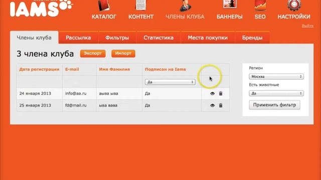Switch to the Рассылка tab
The height and width of the screenshot is (180, 321).
pos(78,37)
